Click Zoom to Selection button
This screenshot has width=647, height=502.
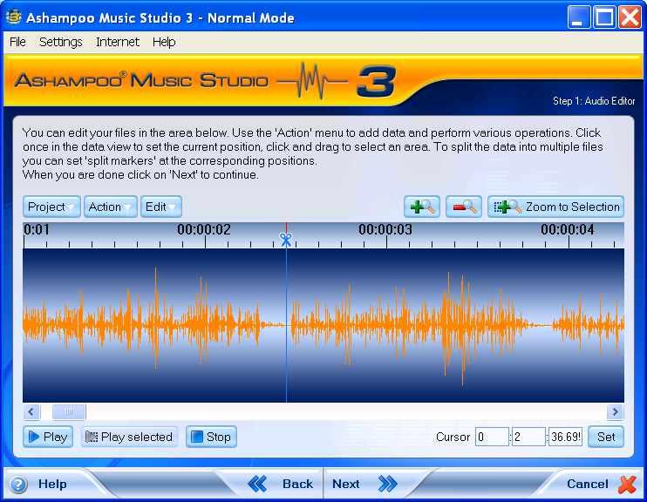[556, 207]
